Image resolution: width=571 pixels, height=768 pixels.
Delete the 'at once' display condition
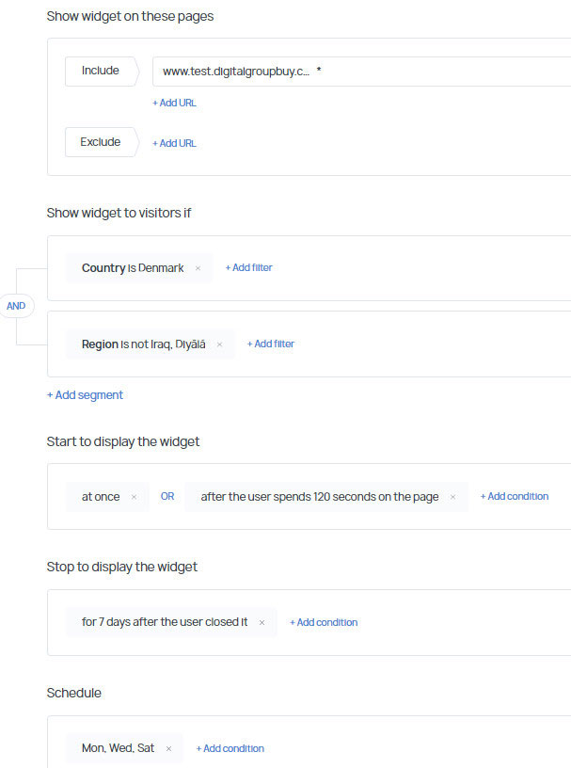(x=134, y=497)
